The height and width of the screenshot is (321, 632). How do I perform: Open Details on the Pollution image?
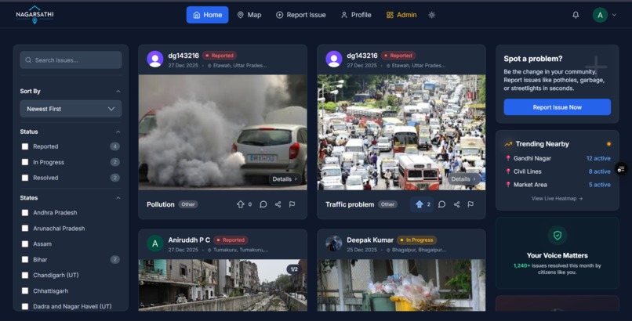click(x=285, y=179)
